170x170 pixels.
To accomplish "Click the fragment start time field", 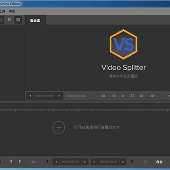I will pyautogui.click(x=70, y=162).
